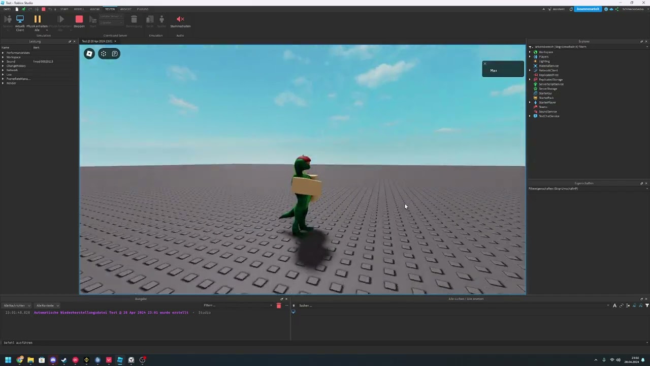
Task: Click player name Max in leaderboard
Action: coord(494,71)
